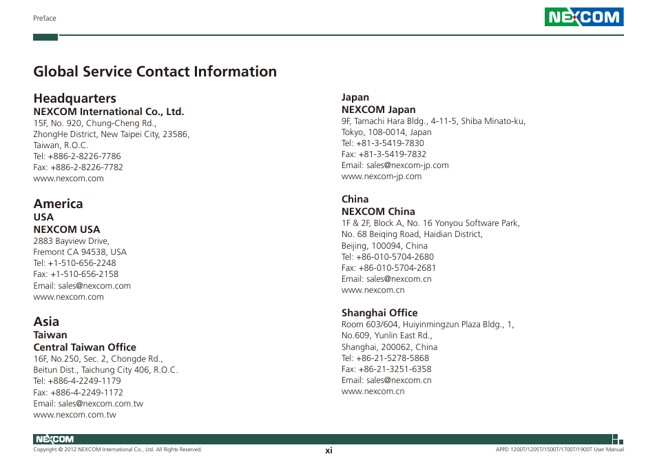The height and width of the screenshot is (463, 657).
Task: Click sales@nexcom.cn email under NEXCOM China
Action: (399, 279)
